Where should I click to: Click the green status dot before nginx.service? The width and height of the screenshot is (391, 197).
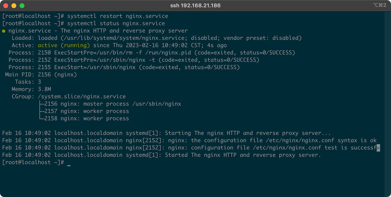tap(4, 31)
